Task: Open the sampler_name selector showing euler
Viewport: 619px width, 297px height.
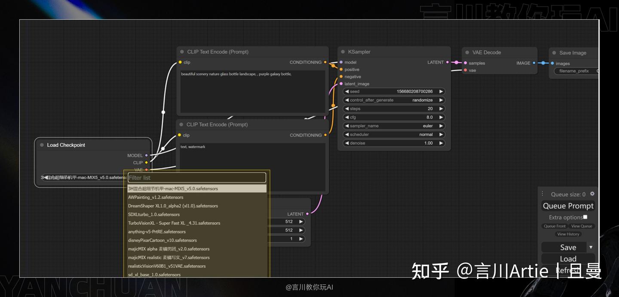Action: [393, 126]
